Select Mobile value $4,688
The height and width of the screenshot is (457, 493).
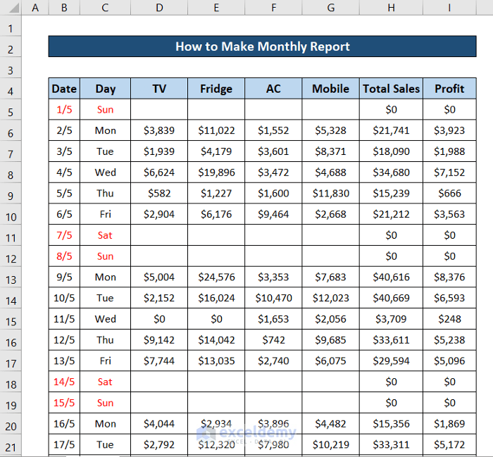click(x=331, y=173)
